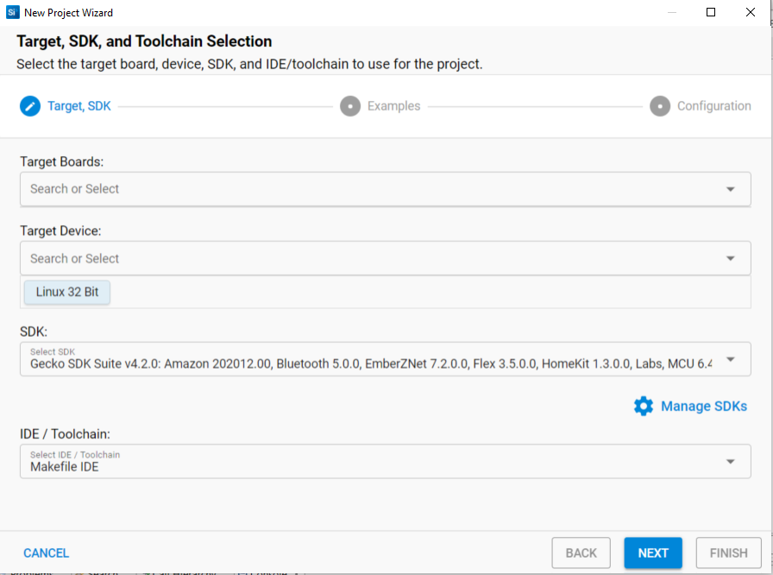Open the Target Boards dropdown

[x=732, y=188]
